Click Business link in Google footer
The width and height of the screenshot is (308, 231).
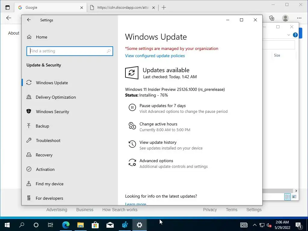[85, 210]
